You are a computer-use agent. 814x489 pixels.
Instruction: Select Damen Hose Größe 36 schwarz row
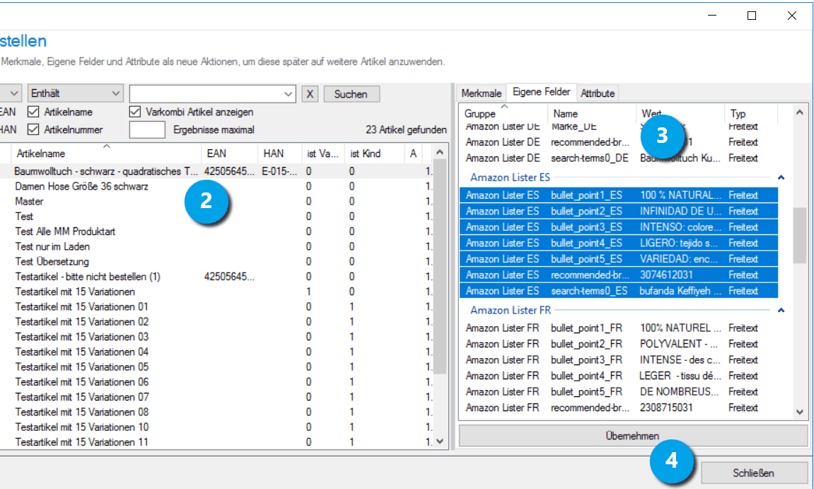pos(216,186)
